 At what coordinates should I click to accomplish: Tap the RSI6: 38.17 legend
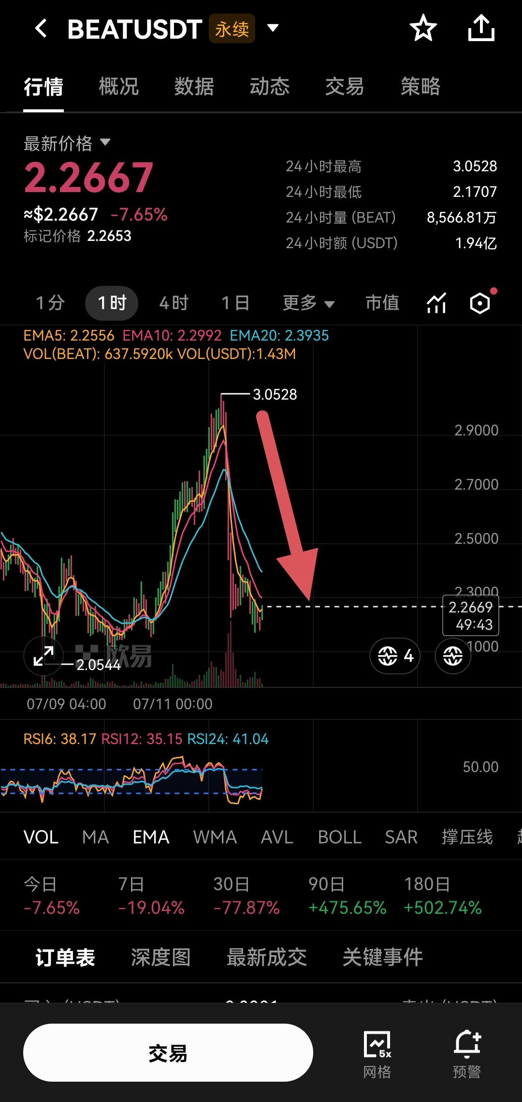point(60,739)
